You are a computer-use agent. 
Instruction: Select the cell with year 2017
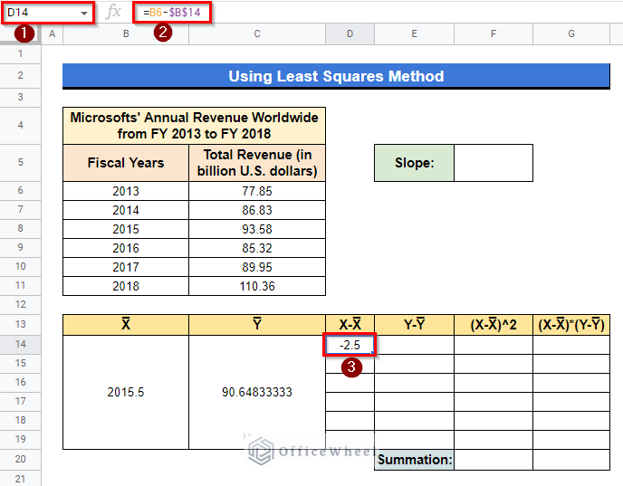click(x=126, y=267)
